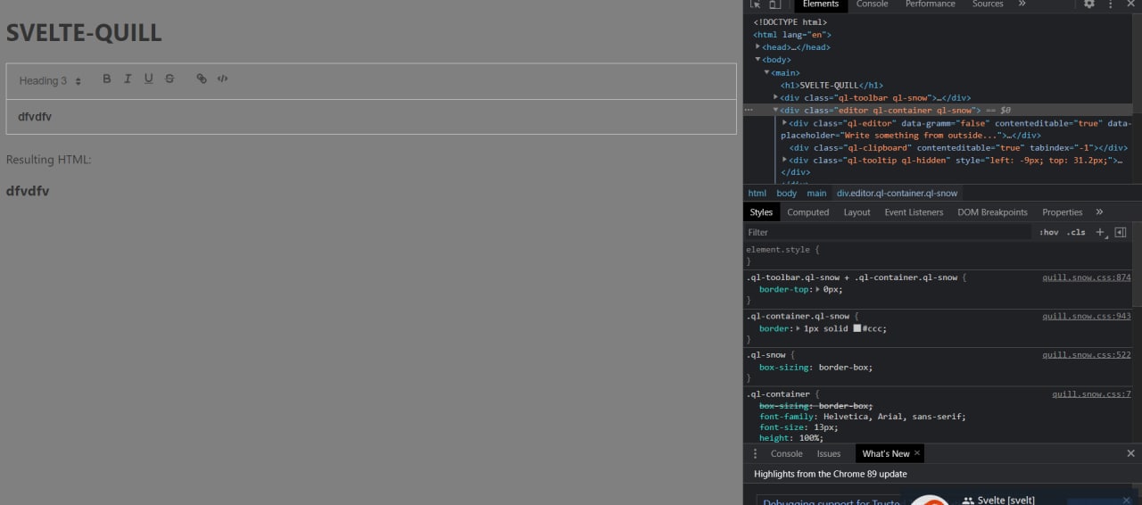
Task: Insert a link with the link icon
Action: point(202,79)
